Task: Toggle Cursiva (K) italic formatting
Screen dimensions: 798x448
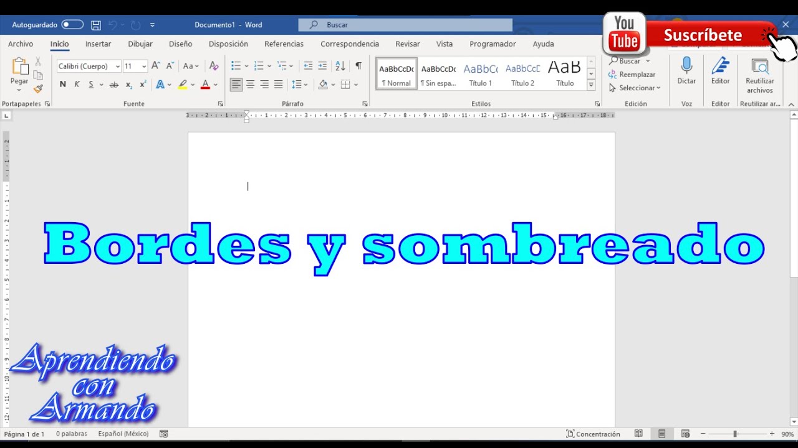Action: point(77,85)
